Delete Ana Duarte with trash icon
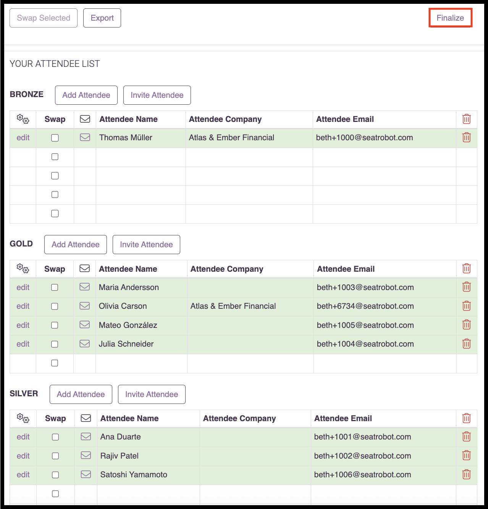The height and width of the screenshot is (509, 488). (x=467, y=436)
